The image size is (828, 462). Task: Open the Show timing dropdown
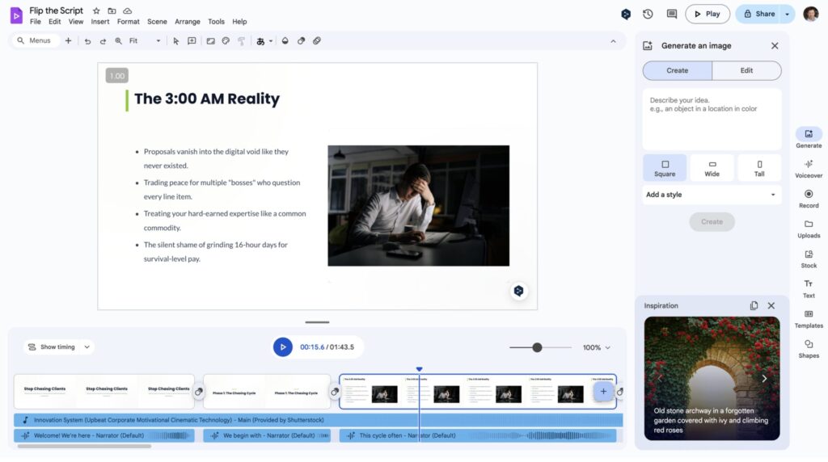click(58, 347)
